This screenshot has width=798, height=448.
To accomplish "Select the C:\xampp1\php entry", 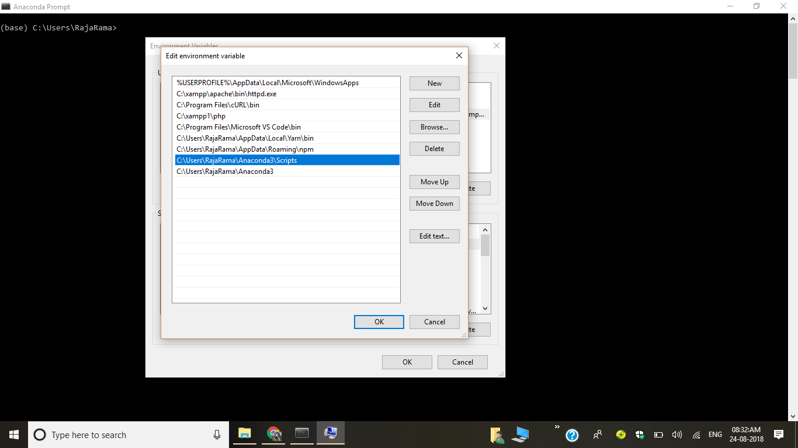I will click(286, 116).
